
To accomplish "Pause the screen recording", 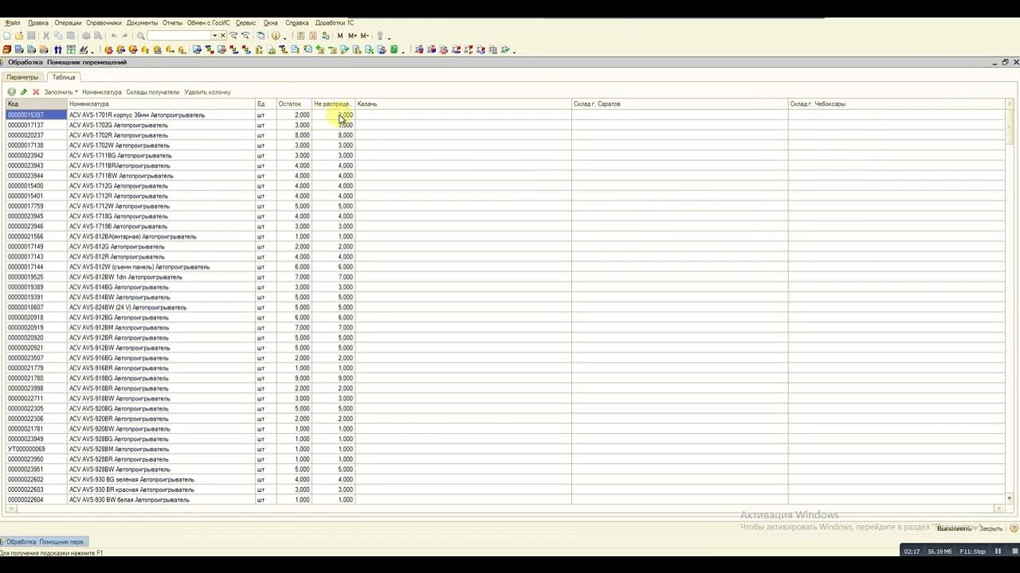I will tap(997, 551).
